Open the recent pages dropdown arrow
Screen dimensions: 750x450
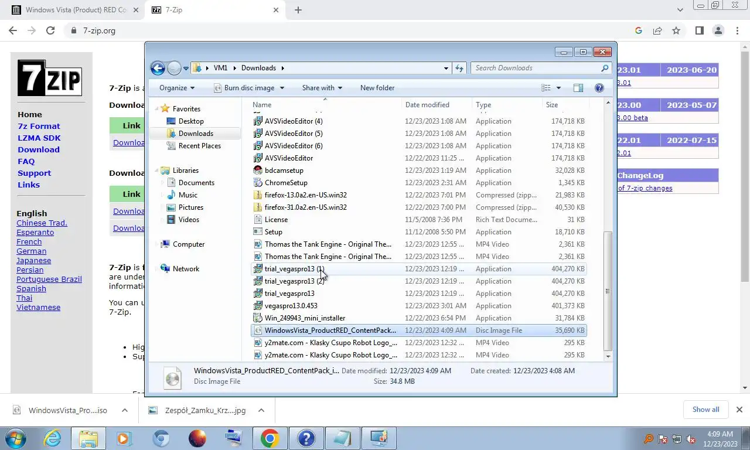pyautogui.click(x=186, y=68)
